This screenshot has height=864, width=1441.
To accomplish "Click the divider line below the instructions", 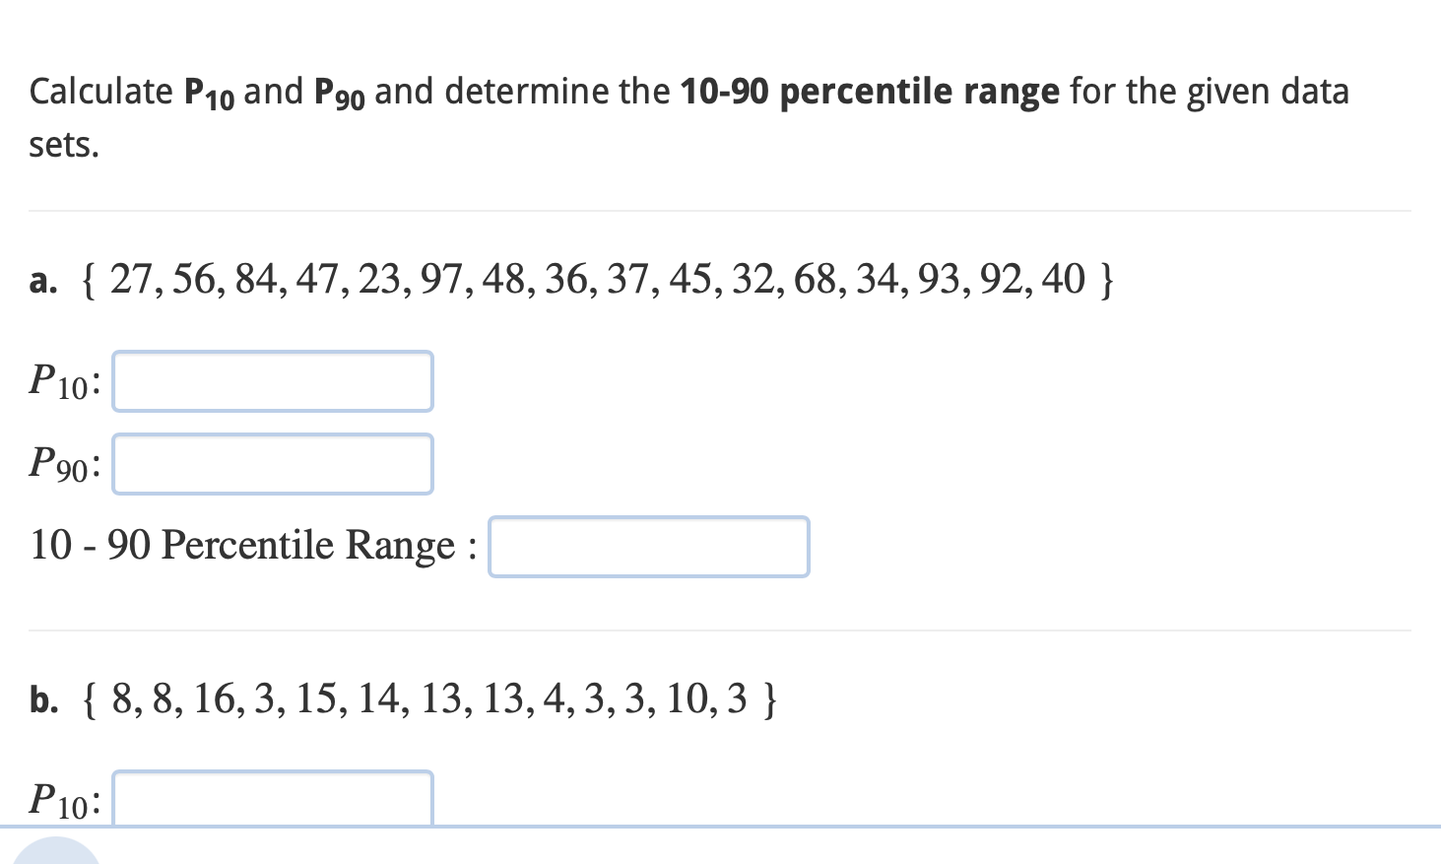I will point(719,209).
